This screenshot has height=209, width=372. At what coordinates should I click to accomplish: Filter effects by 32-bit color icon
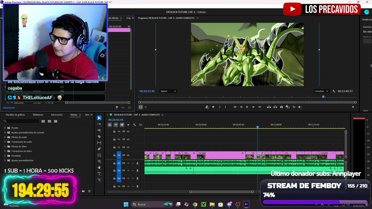tap(49, 121)
